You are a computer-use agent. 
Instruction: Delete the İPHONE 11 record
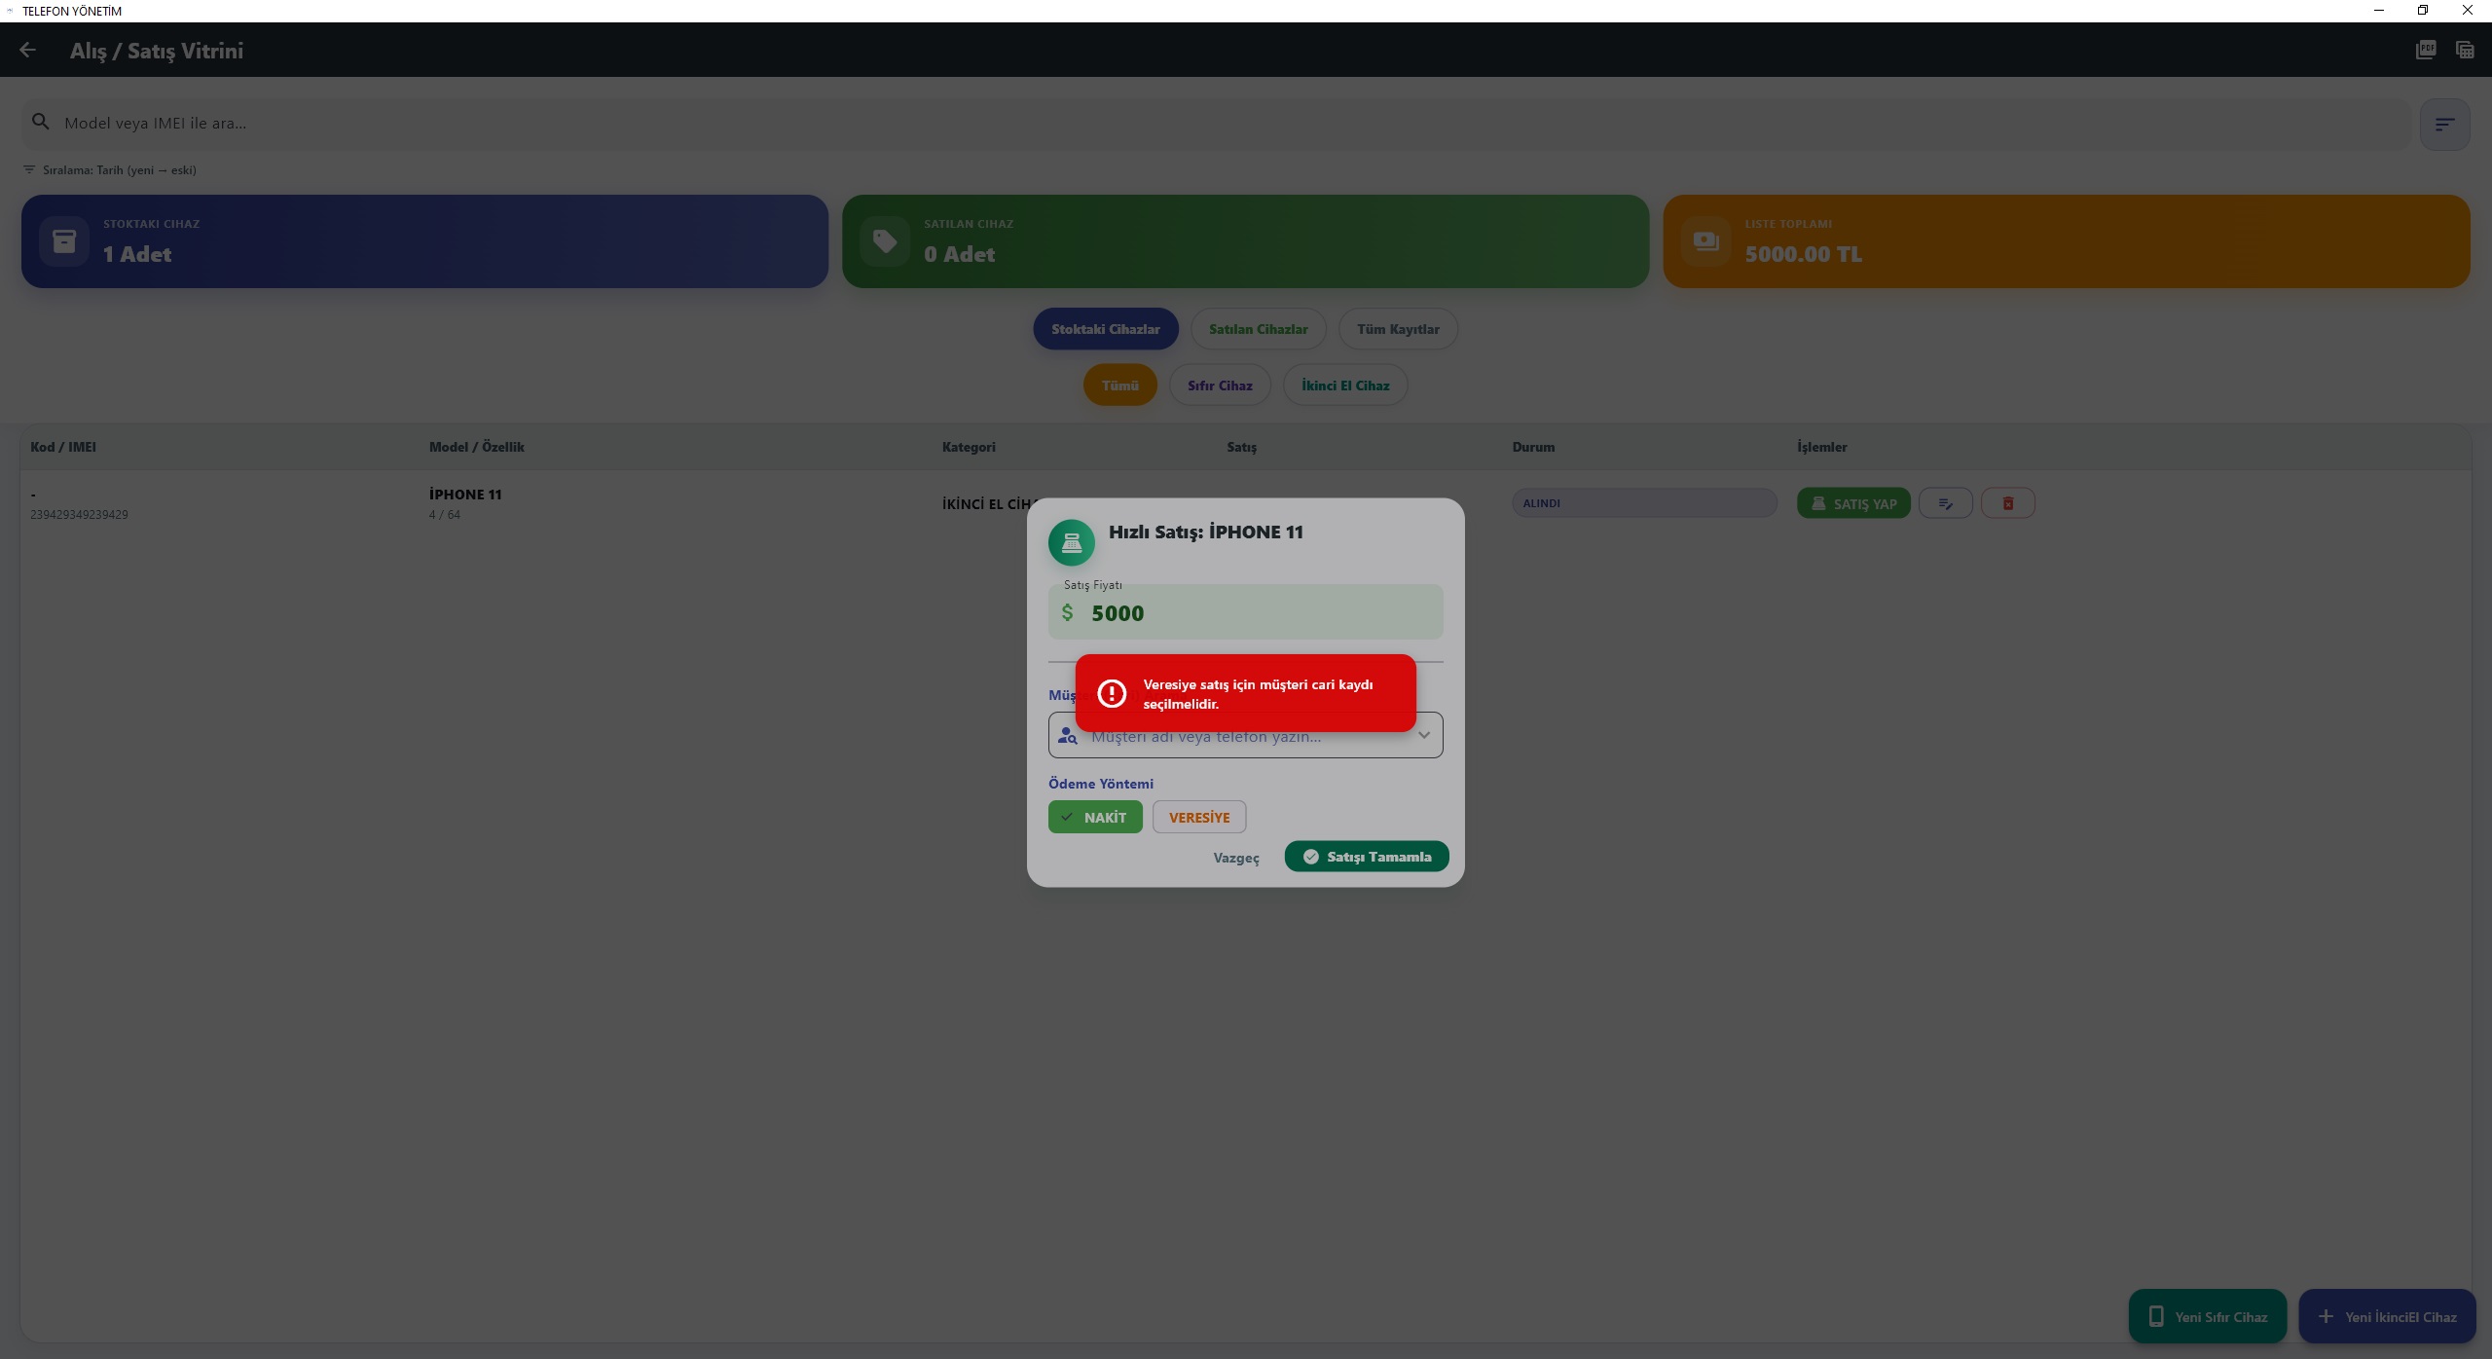[2007, 503]
